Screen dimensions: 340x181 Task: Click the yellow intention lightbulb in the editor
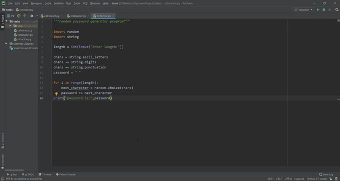[56, 94]
